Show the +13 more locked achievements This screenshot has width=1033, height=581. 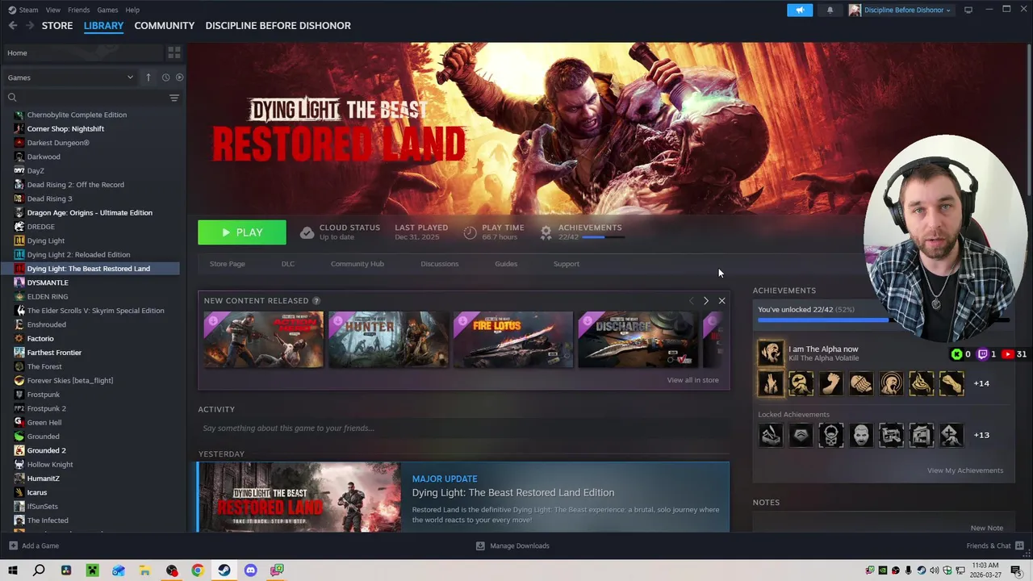(981, 435)
